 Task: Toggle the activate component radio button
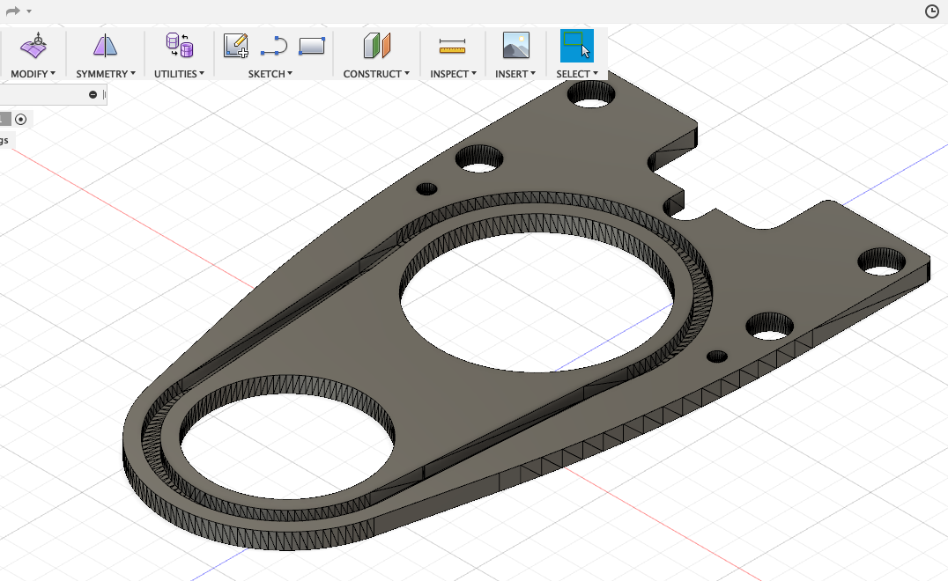(20, 120)
